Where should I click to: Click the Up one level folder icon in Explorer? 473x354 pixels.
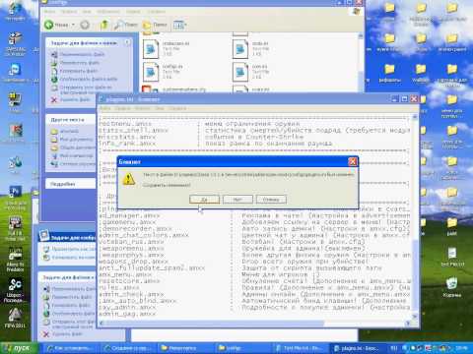[104, 25]
